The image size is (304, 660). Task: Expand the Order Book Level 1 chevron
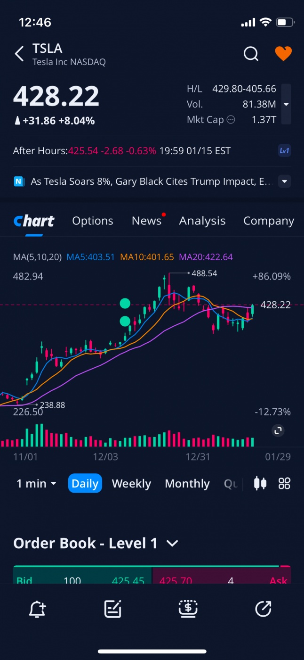172,544
